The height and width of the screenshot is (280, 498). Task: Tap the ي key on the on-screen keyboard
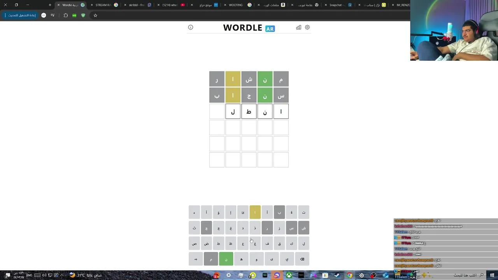pyautogui.click(x=287, y=259)
